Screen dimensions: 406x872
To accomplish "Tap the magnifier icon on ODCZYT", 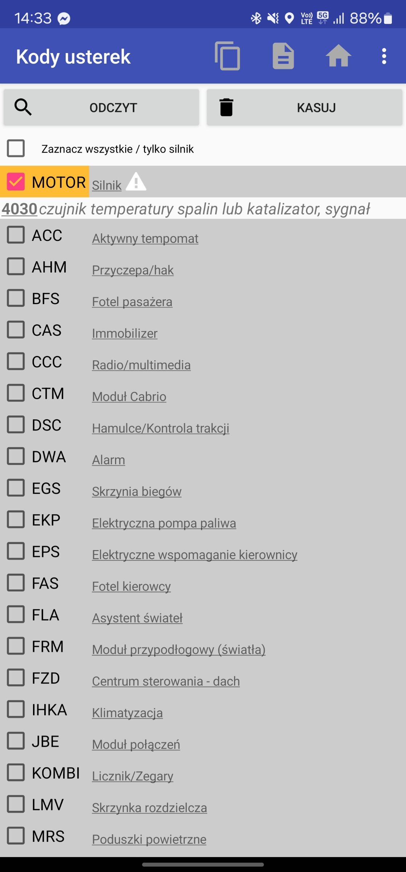I will pyautogui.click(x=23, y=107).
